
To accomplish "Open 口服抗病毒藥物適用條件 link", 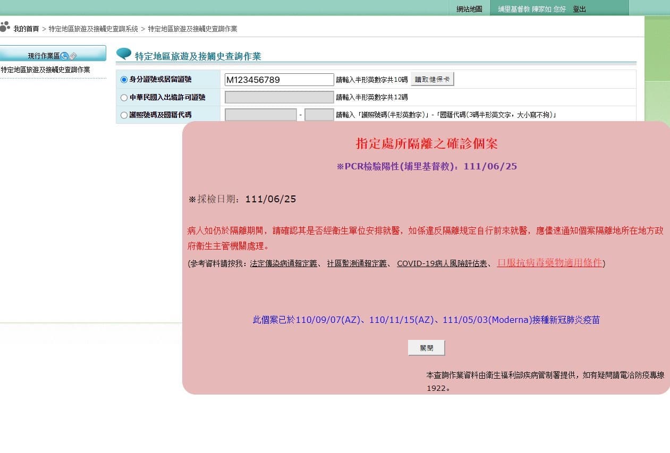I will (x=549, y=262).
